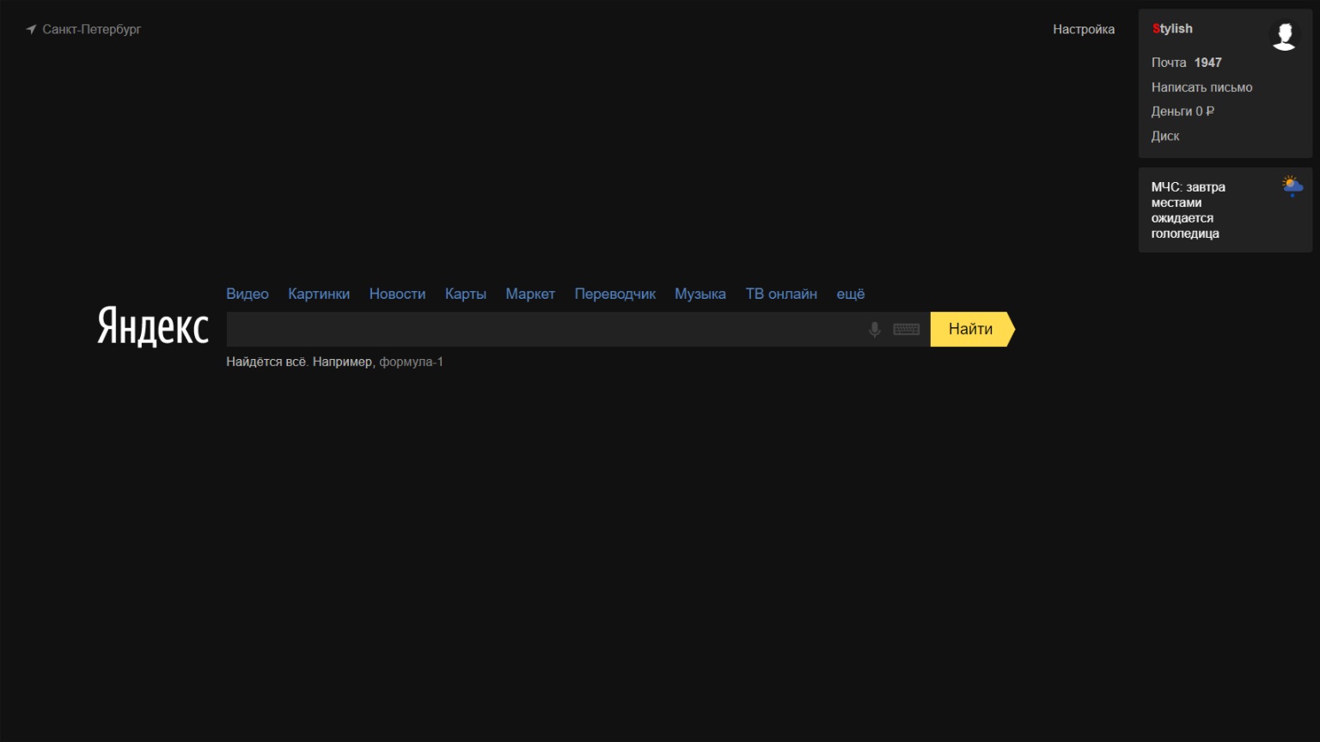Image resolution: width=1320 pixels, height=742 pixels.
Task: Click Написать письмо link
Action: (x=1201, y=88)
